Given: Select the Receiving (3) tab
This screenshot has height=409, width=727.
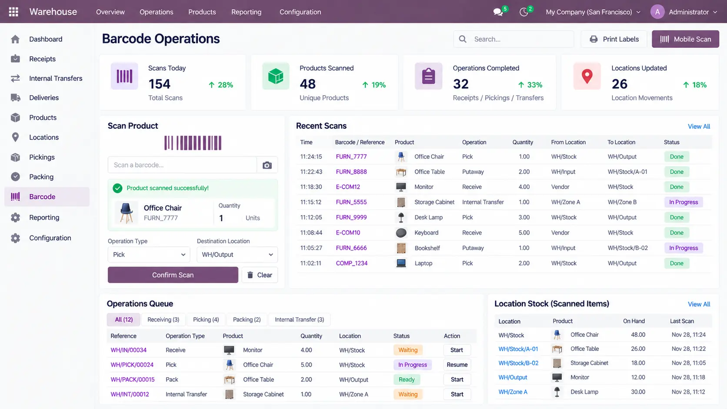Looking at the screenshot, I should 163,319.
